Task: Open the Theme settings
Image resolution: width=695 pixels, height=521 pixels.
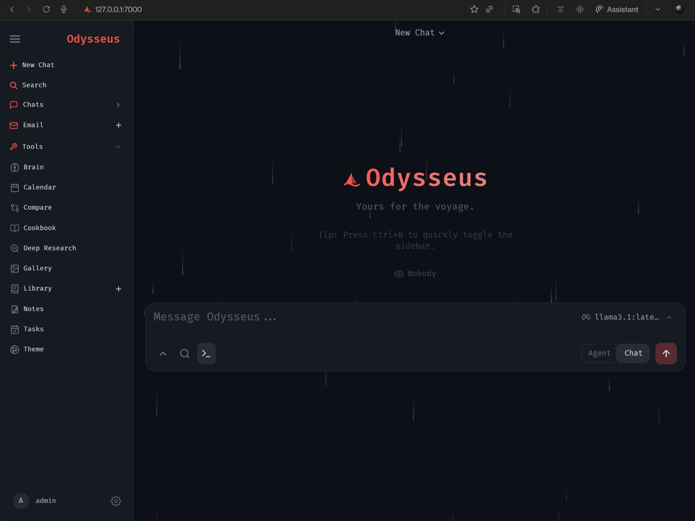Action: 27,349
